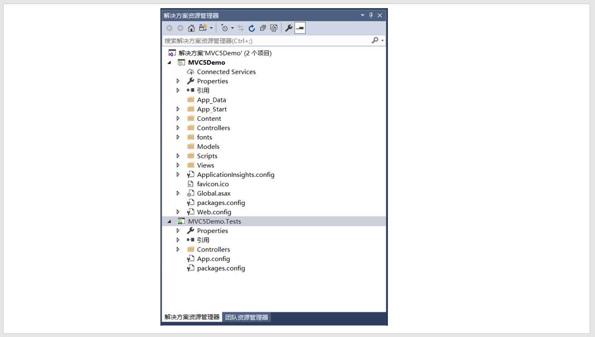Open dropdown arrow beside pending changes filter
This screenshot has width=595, height=337.
click(x=232, y=28)
